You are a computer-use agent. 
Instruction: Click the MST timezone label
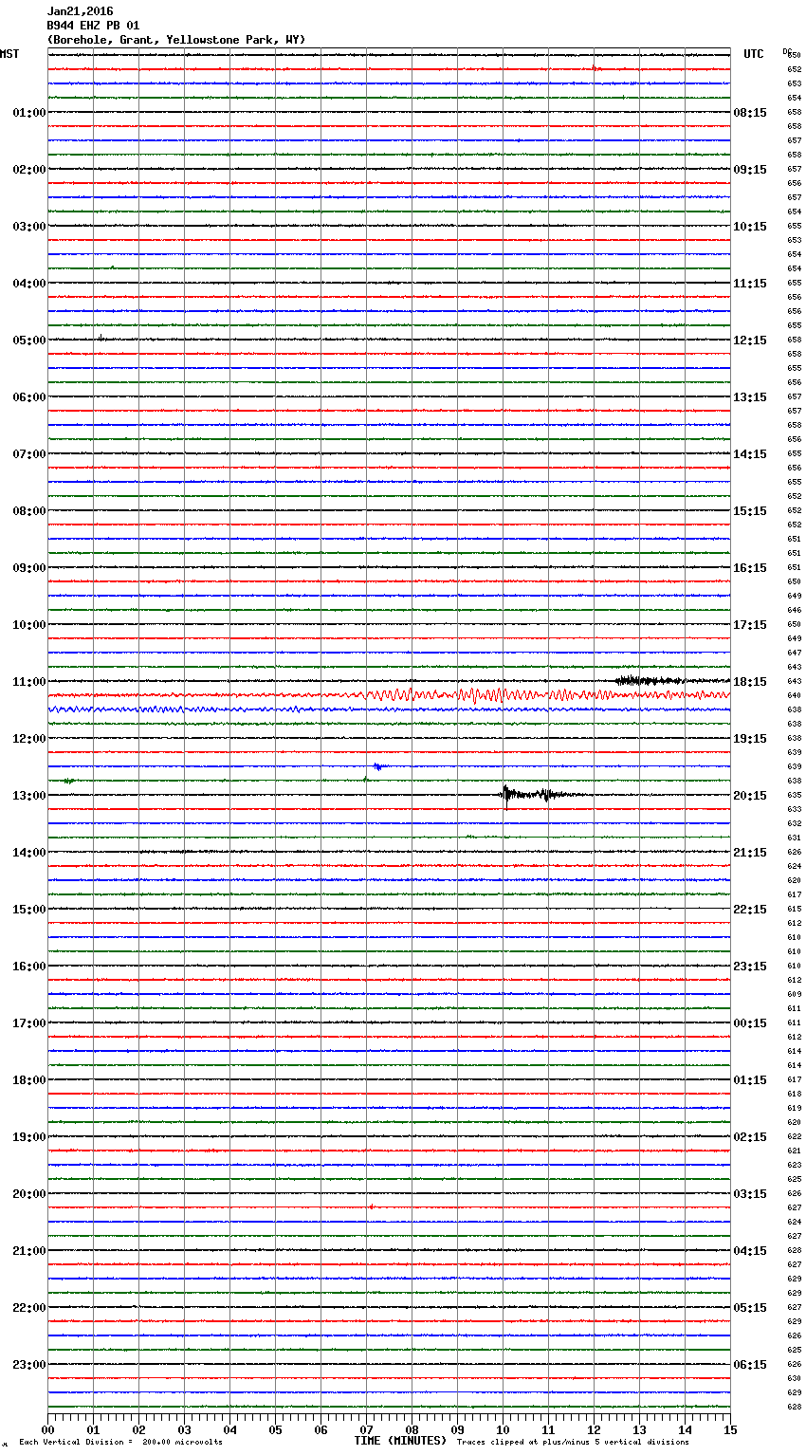click(9, 54)
